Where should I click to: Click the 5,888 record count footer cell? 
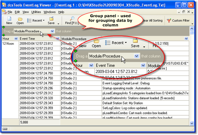[39, 122]
